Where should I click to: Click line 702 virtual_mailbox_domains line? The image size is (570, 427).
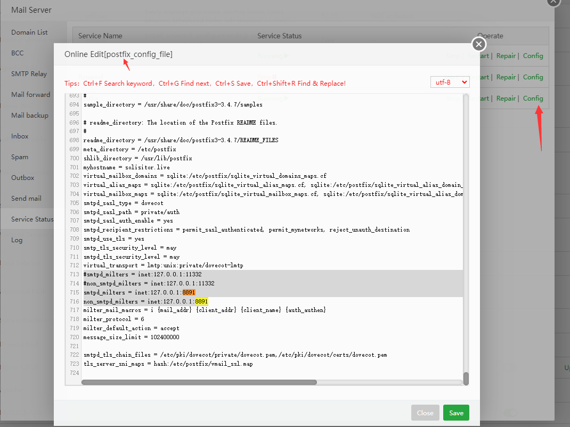point(205,176)
